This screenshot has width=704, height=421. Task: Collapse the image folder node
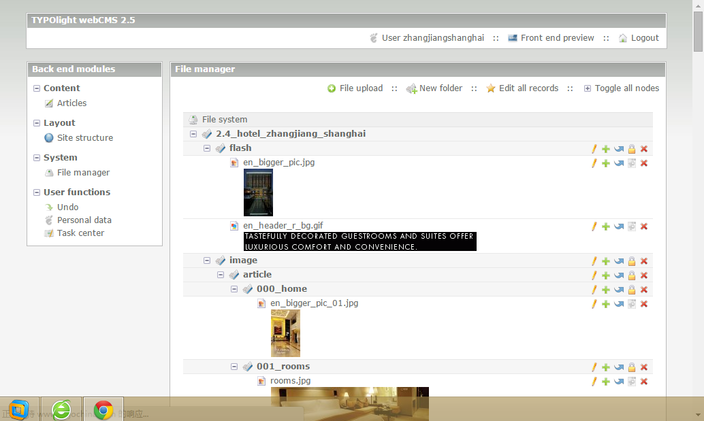[206, 260]
